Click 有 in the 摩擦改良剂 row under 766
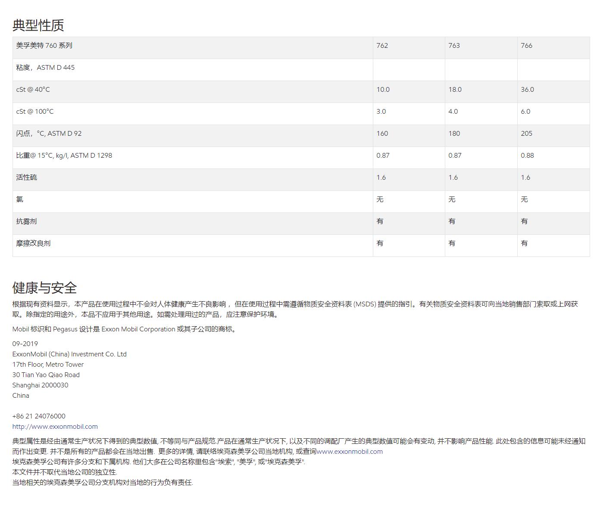The height and width of the screenshot is (521, 600). (x=524, y=243)
